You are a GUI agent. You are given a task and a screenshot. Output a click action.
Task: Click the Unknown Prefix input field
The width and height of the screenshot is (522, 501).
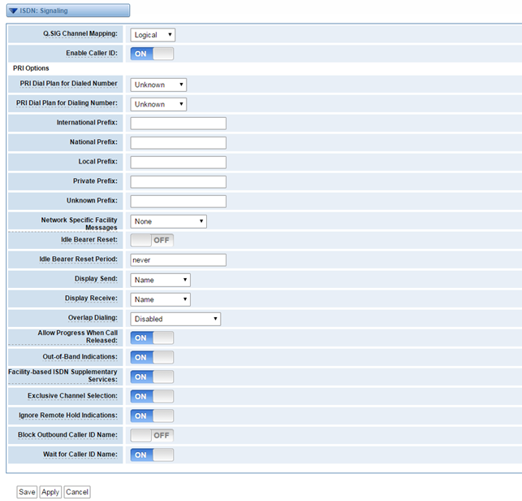pyautogui.click(x=178, y=202)
